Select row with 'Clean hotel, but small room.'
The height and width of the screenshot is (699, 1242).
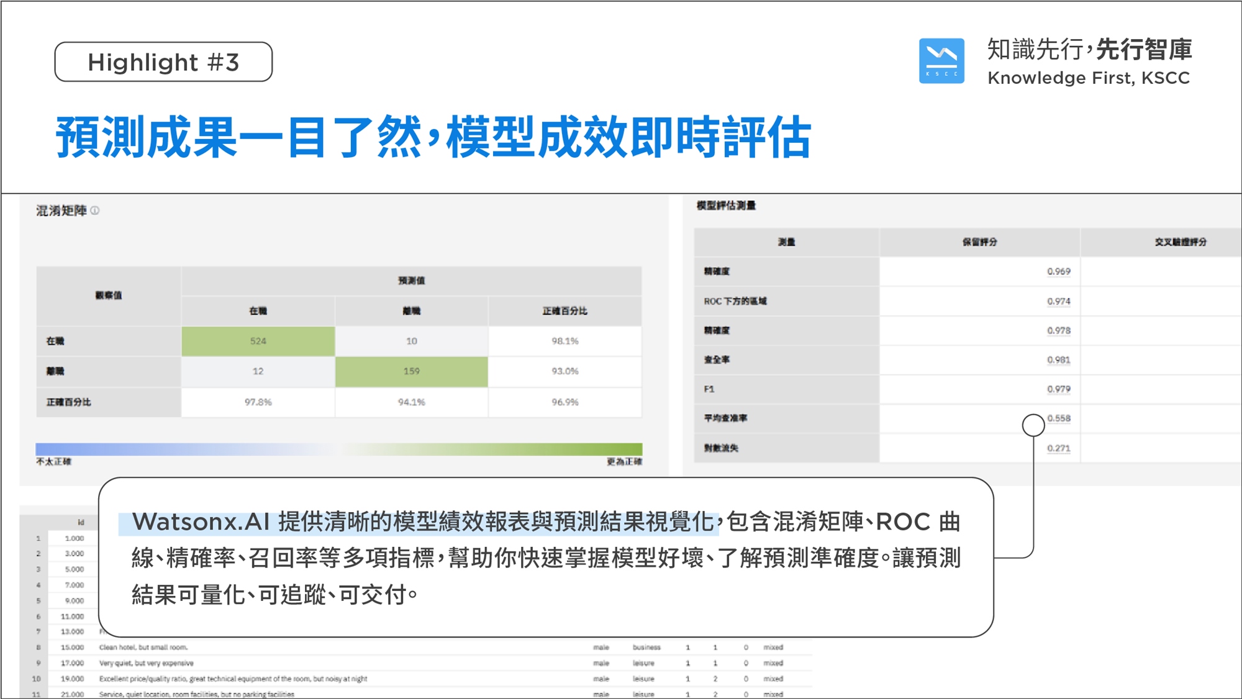click(x=143, y=647)
